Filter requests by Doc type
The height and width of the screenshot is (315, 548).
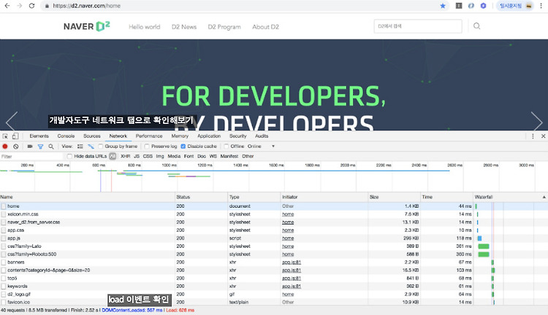202,156
